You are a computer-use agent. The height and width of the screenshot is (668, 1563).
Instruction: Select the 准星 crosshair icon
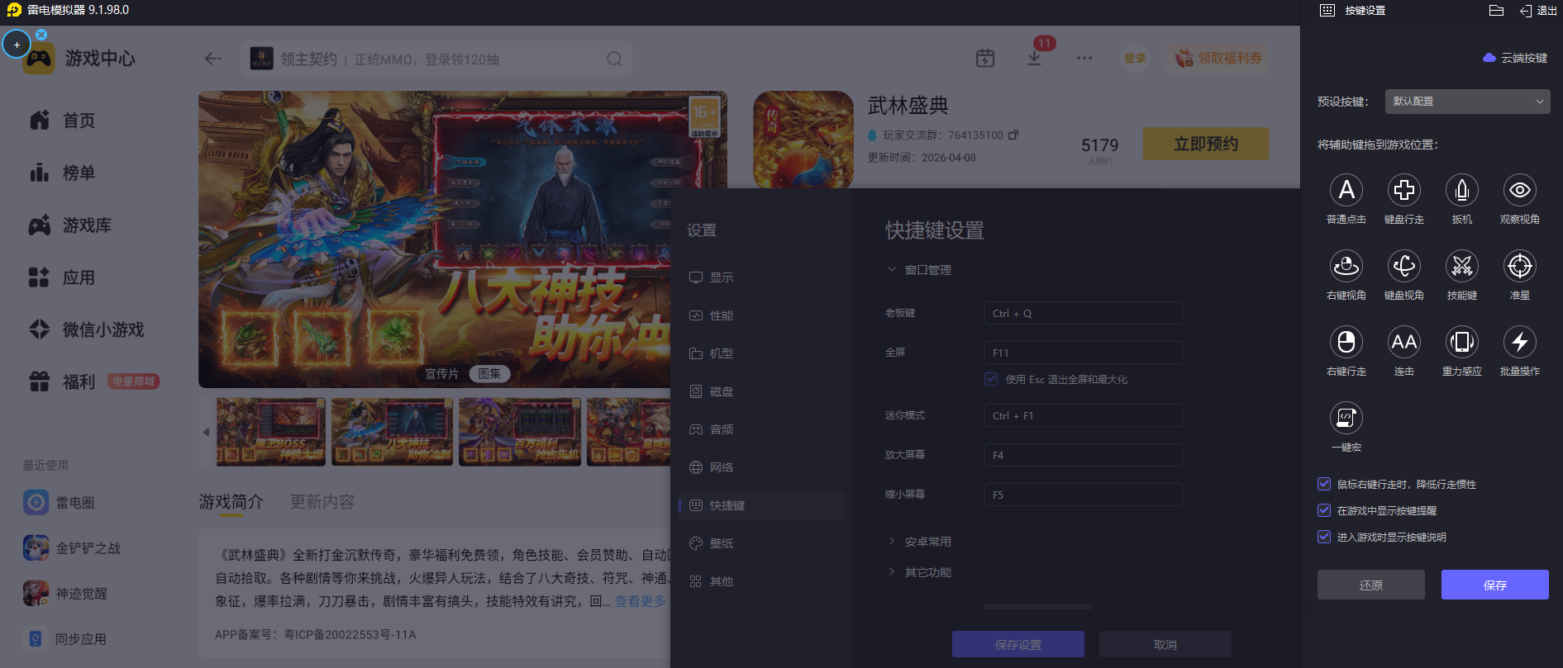(x=1520, y=266)
